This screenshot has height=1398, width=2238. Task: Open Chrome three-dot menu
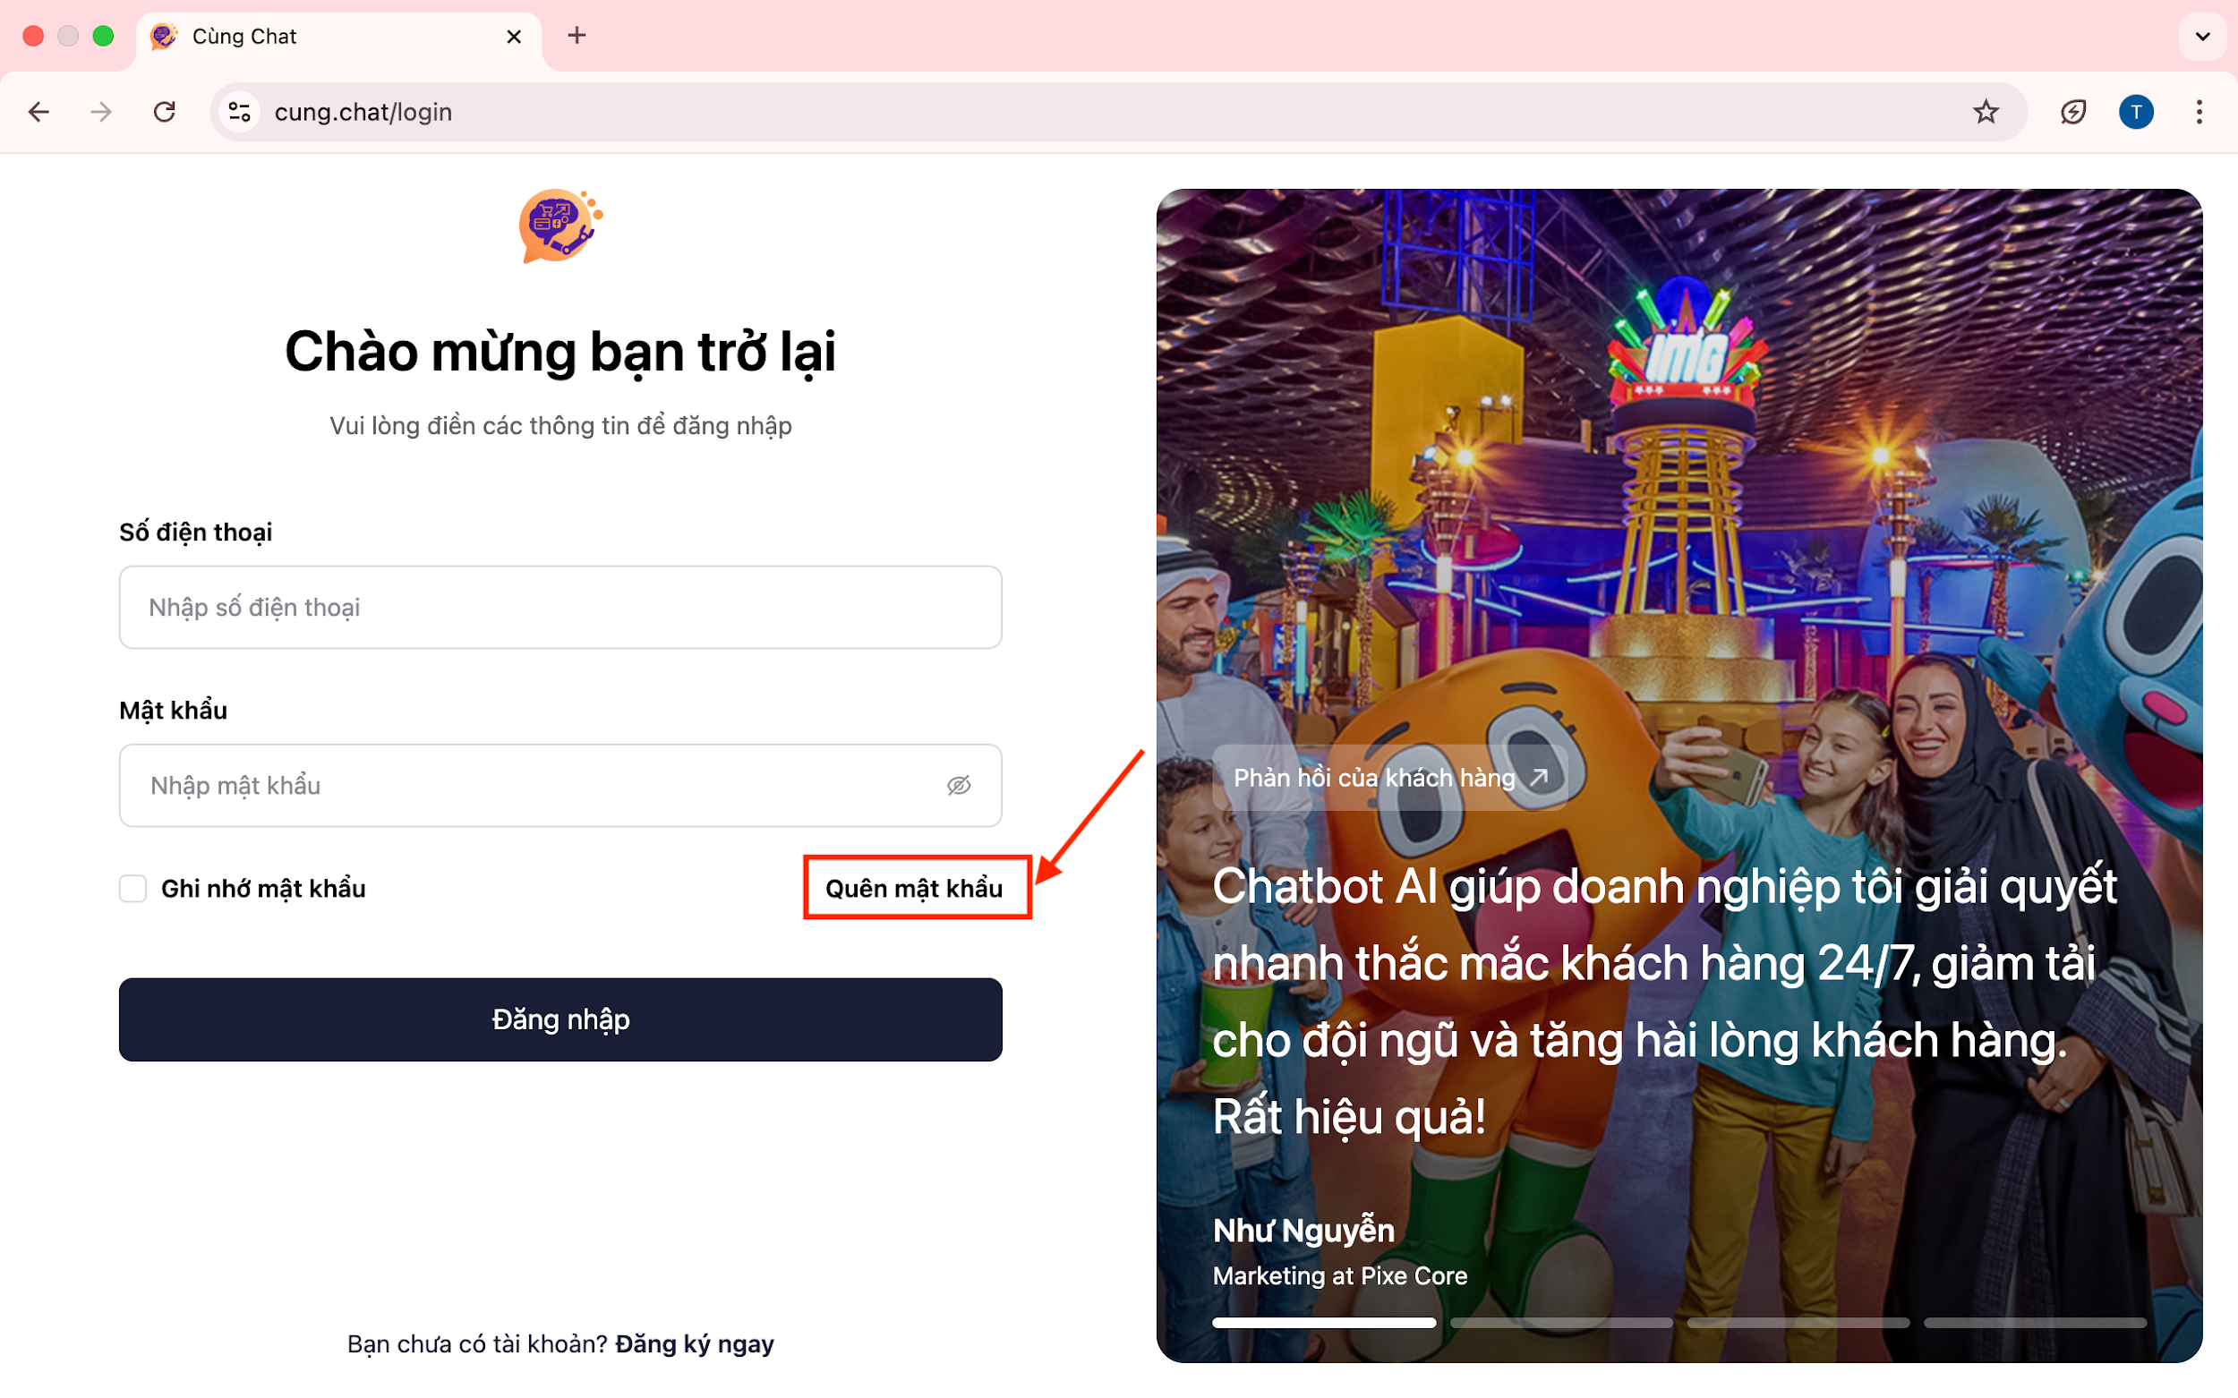click(x=2200, y=112)
